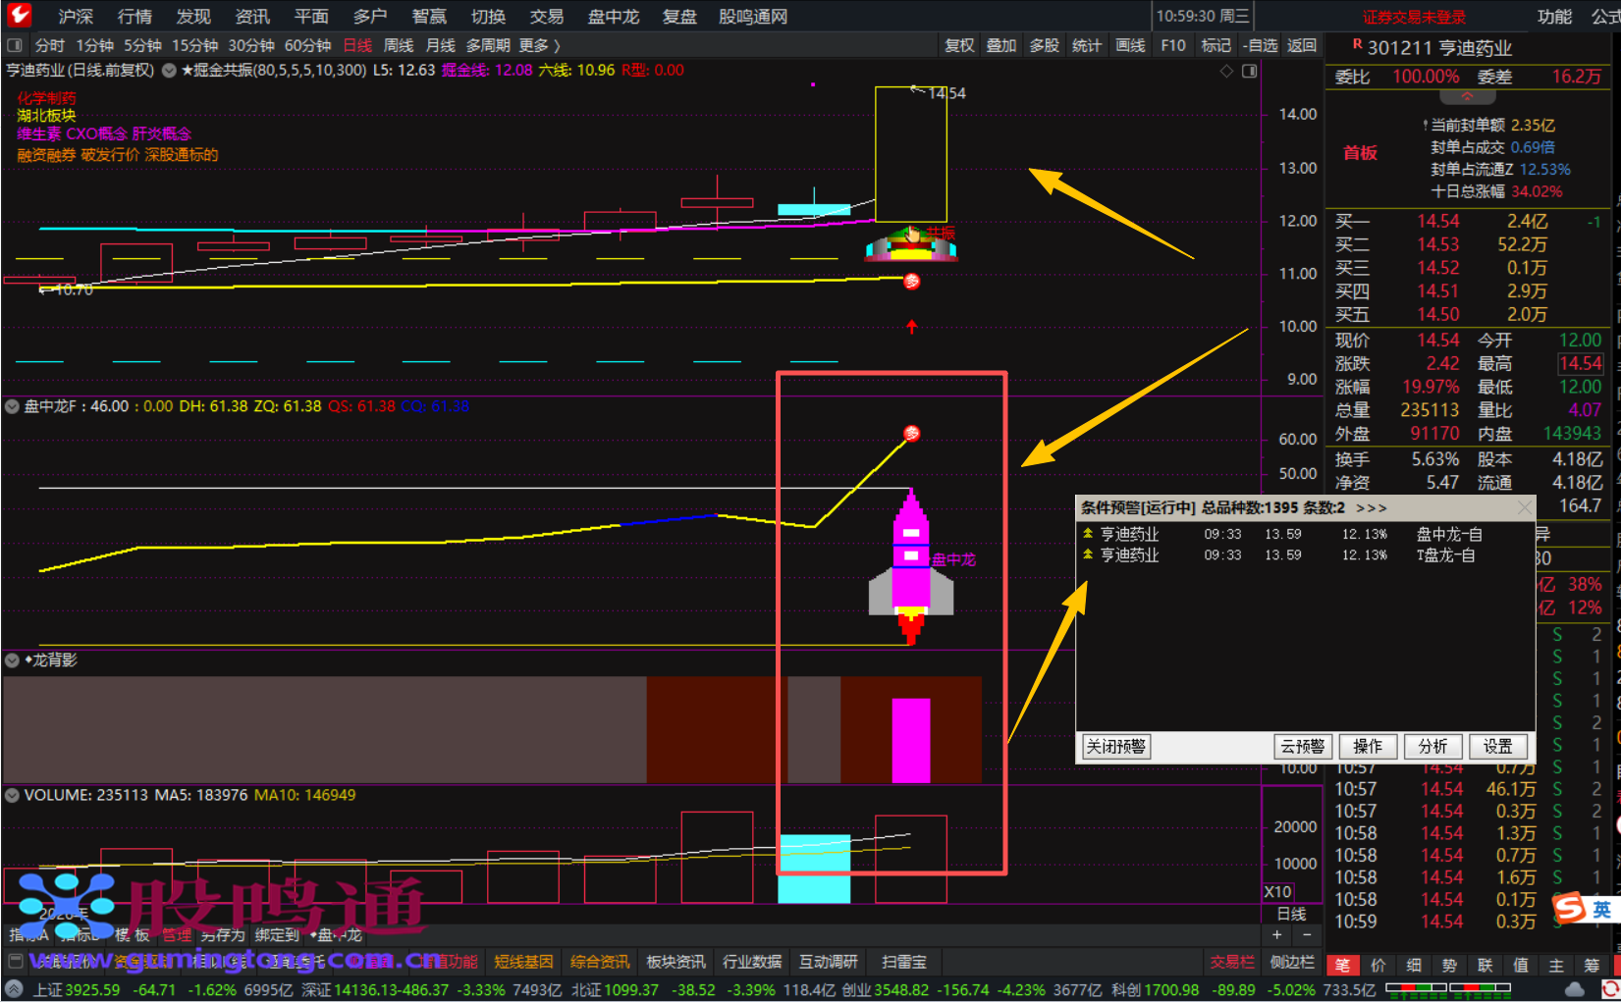Remove stock from watchlist via -自选
The image size is (1621, 1002).
point(1260,45)
